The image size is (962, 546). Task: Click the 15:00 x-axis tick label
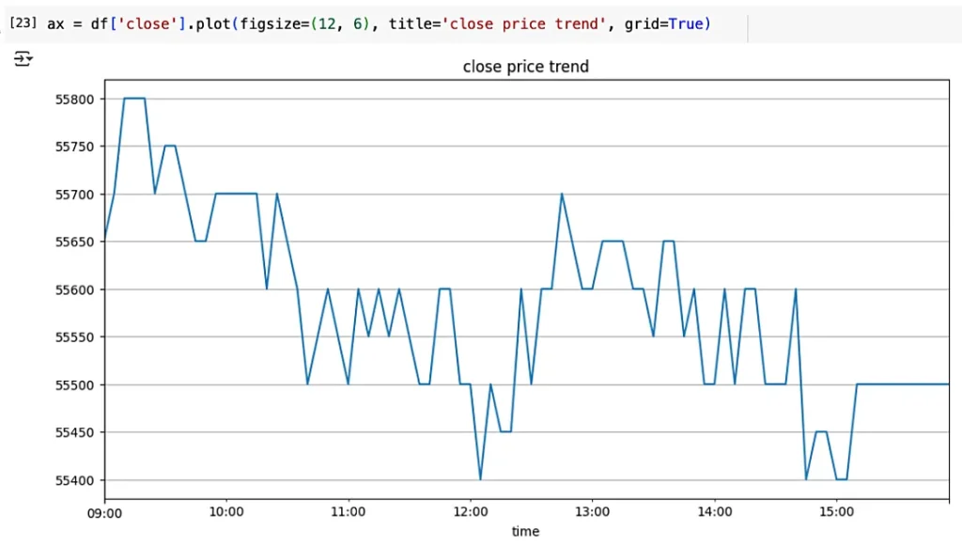pos(836,511)
